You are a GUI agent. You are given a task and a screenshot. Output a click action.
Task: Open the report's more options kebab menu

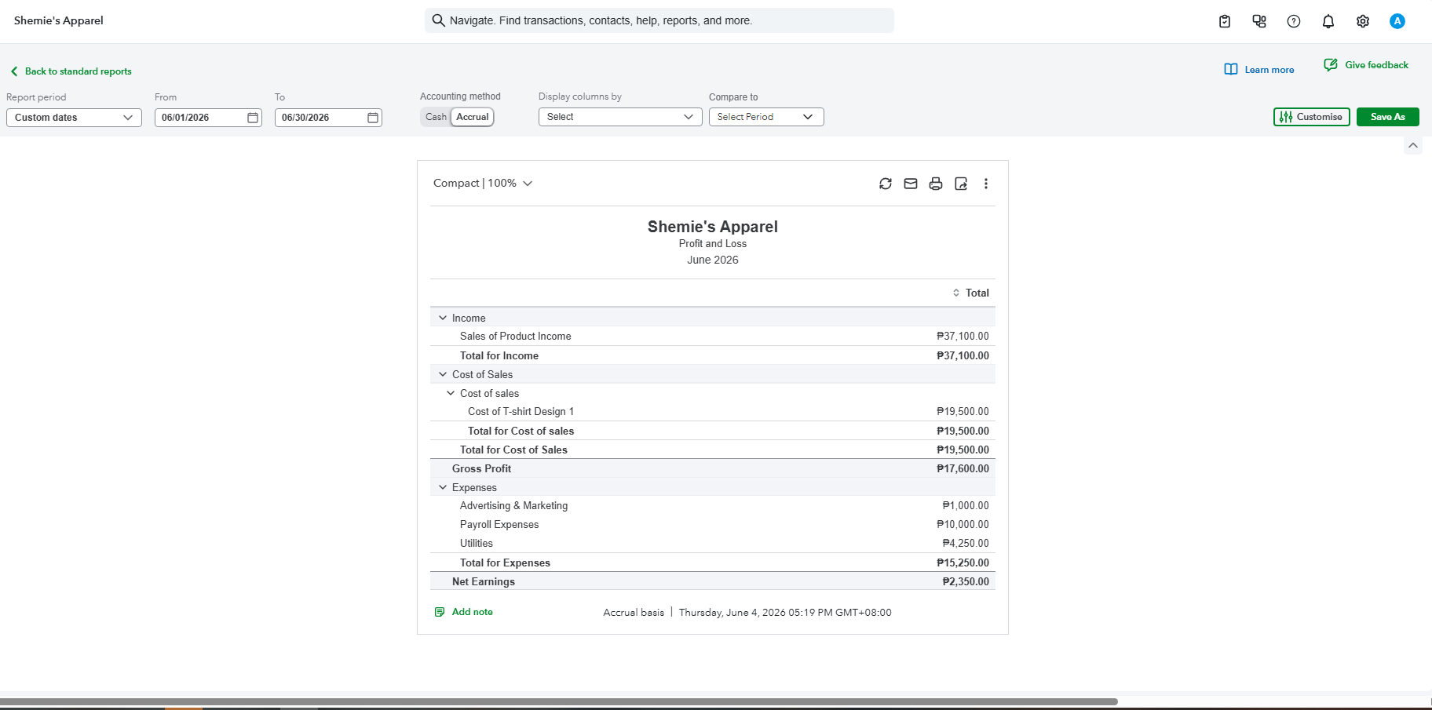986,184
